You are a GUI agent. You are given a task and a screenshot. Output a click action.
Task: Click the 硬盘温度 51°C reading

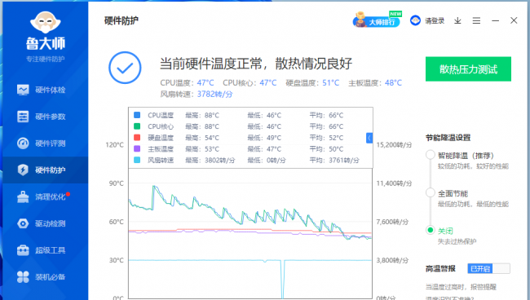tap(312, 83)
